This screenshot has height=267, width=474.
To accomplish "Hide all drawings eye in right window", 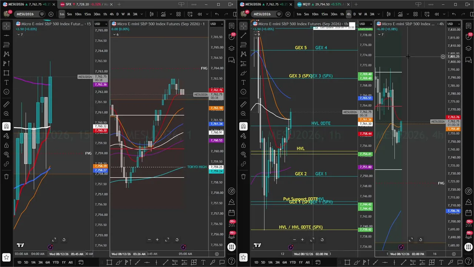I will coord(243,154).
